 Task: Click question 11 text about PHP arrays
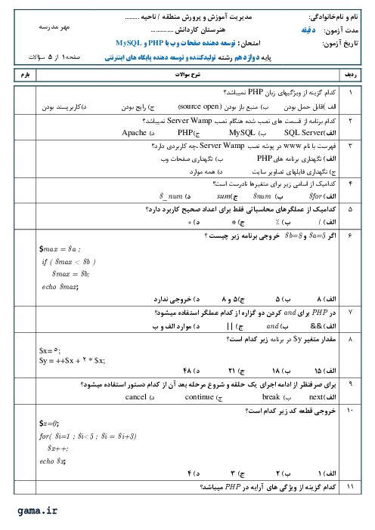[268, 487]
